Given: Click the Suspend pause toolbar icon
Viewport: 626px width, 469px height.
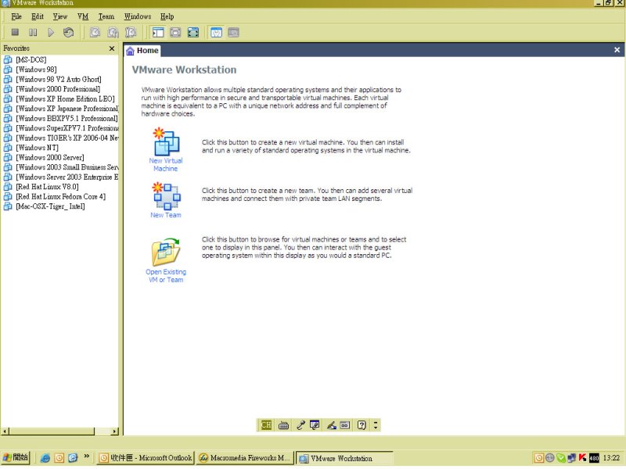Looking at the screenshot, I should 33,32.
